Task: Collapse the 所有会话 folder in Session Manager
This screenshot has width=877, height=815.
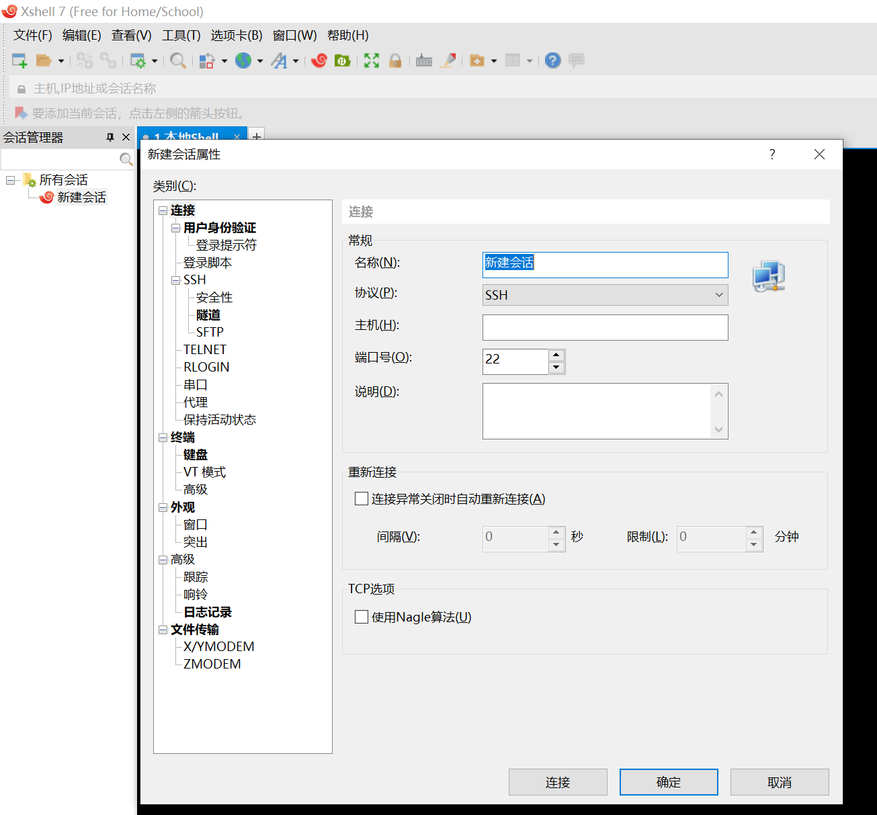Action: (10, 180)
